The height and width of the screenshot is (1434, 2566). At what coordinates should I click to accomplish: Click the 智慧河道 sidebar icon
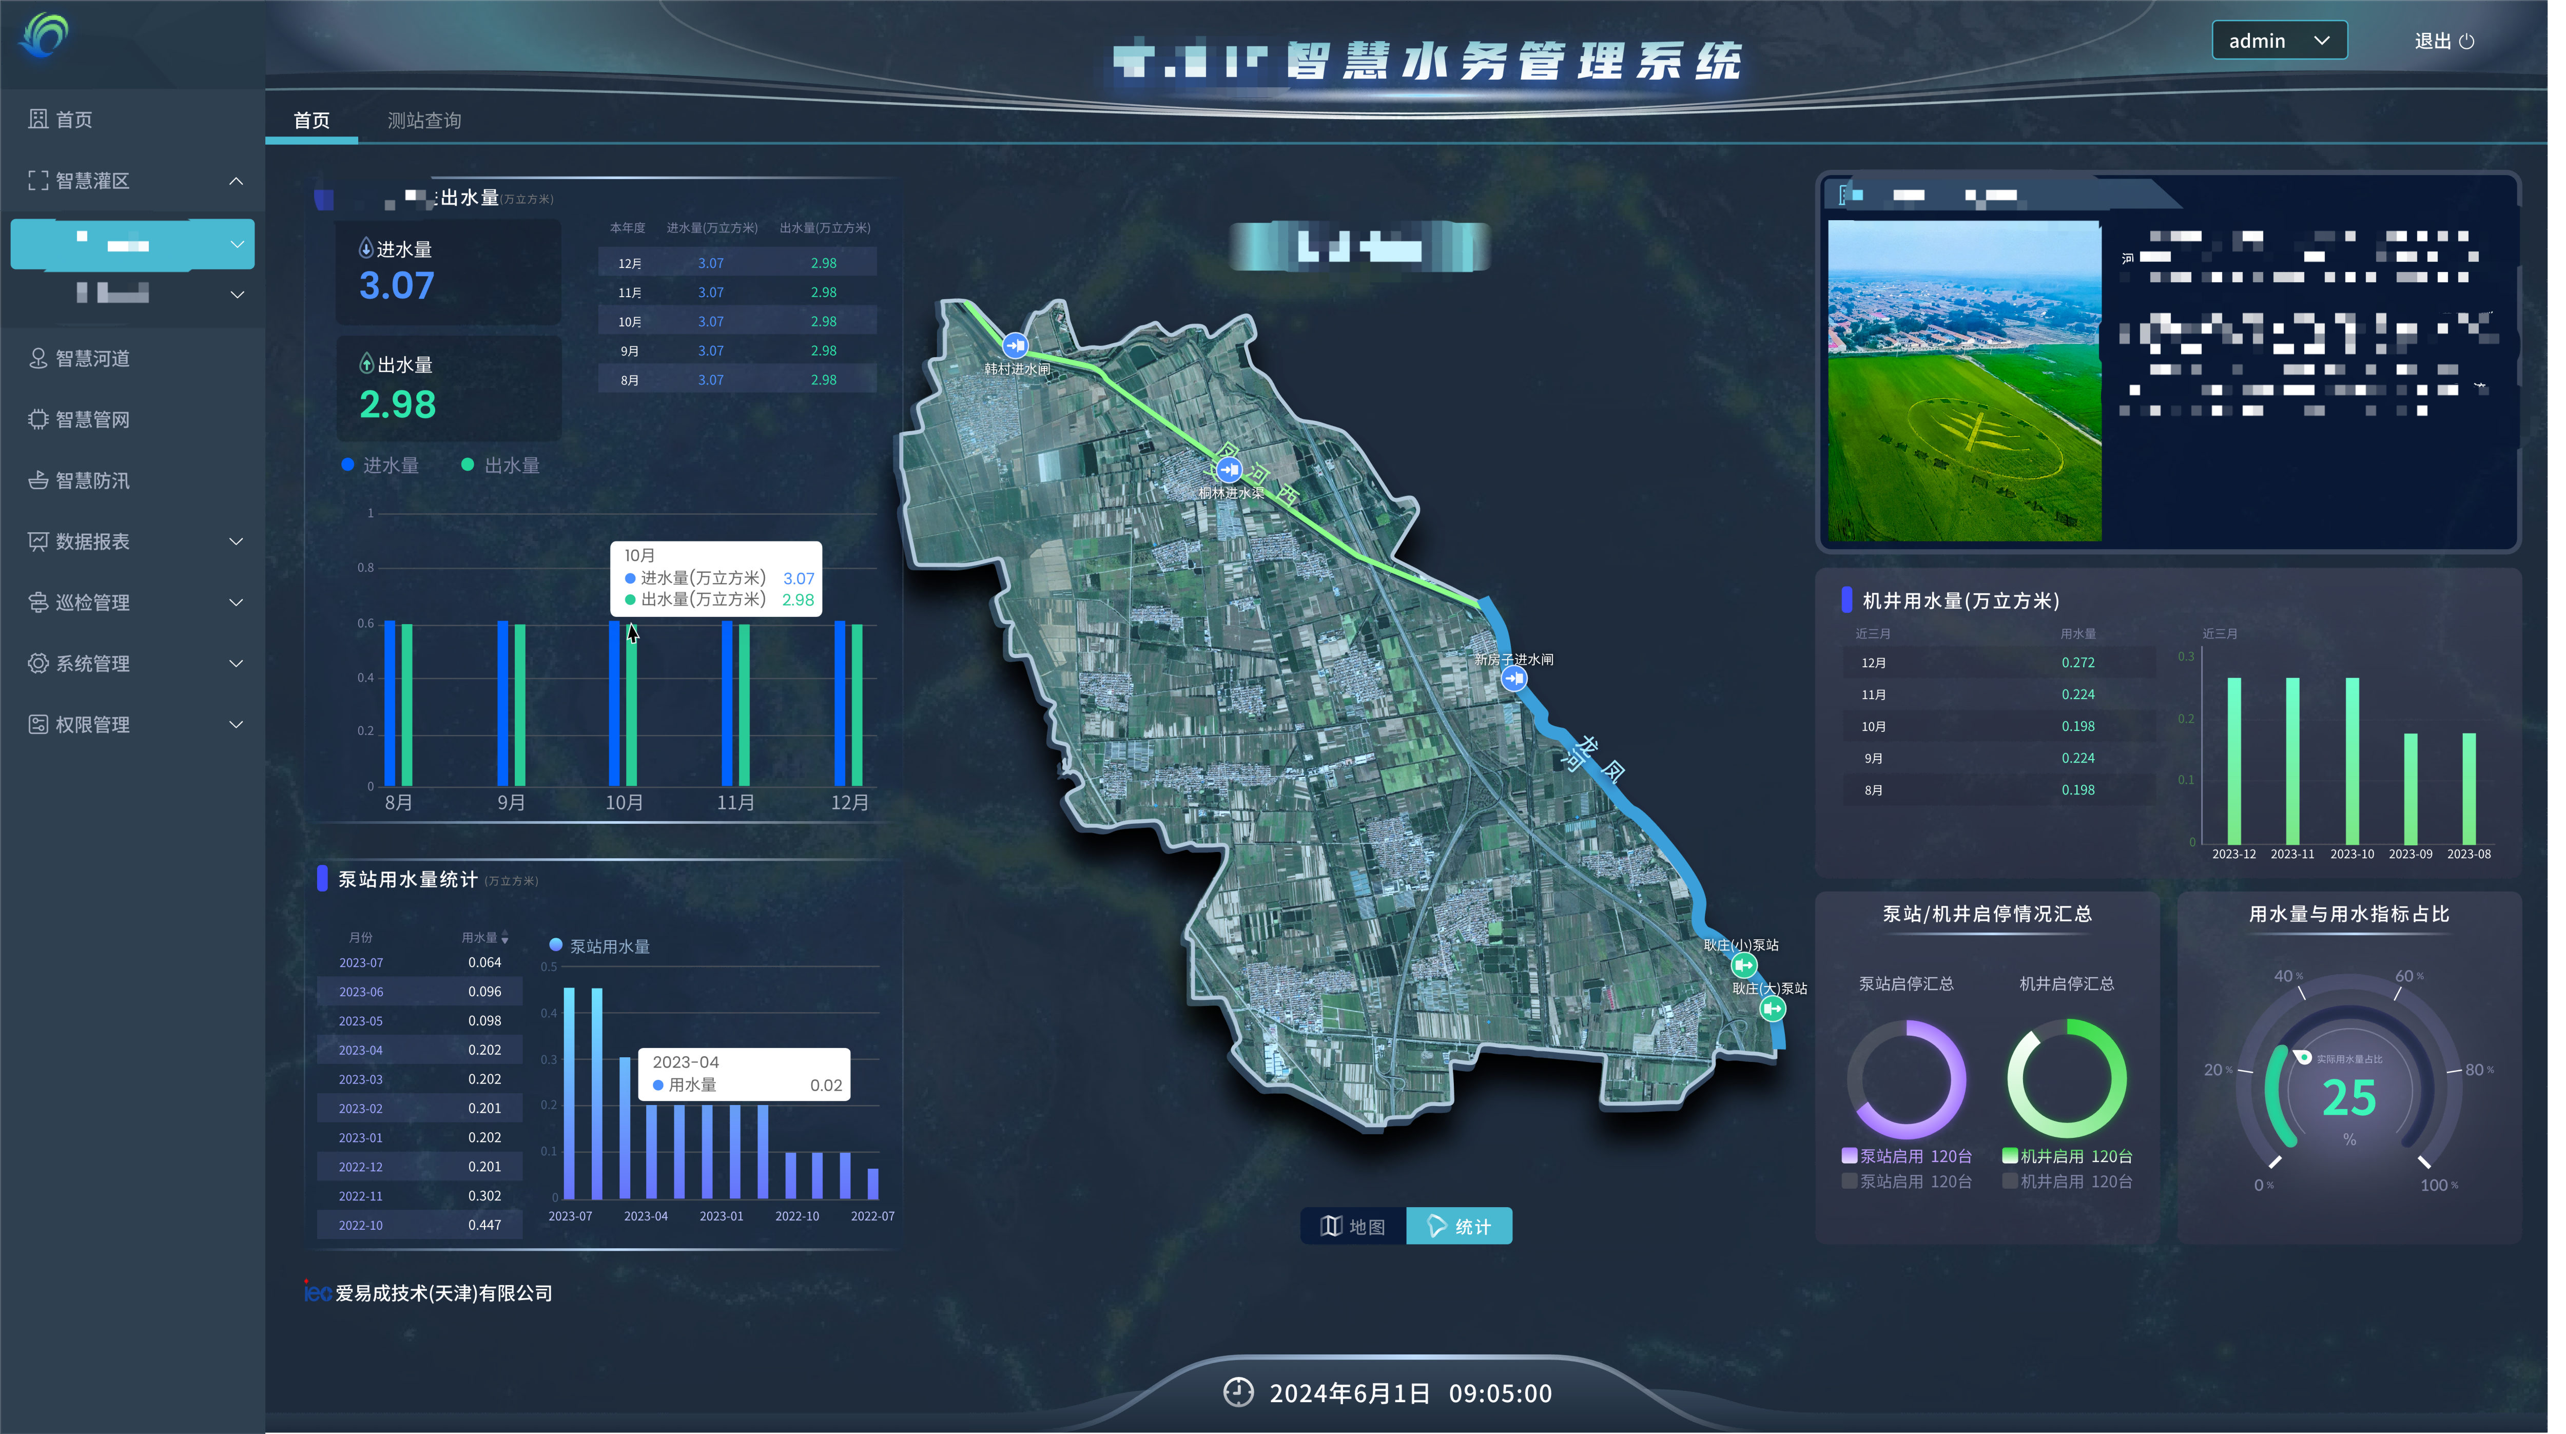tap(38, 359)
